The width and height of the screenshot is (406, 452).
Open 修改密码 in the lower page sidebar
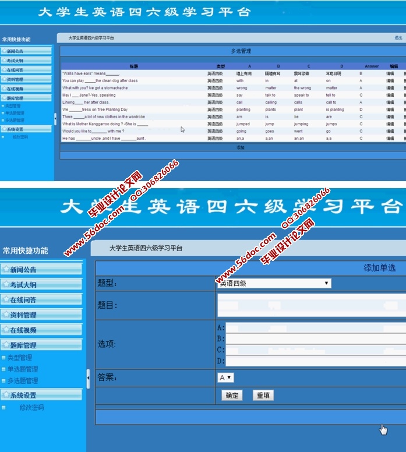31,408
